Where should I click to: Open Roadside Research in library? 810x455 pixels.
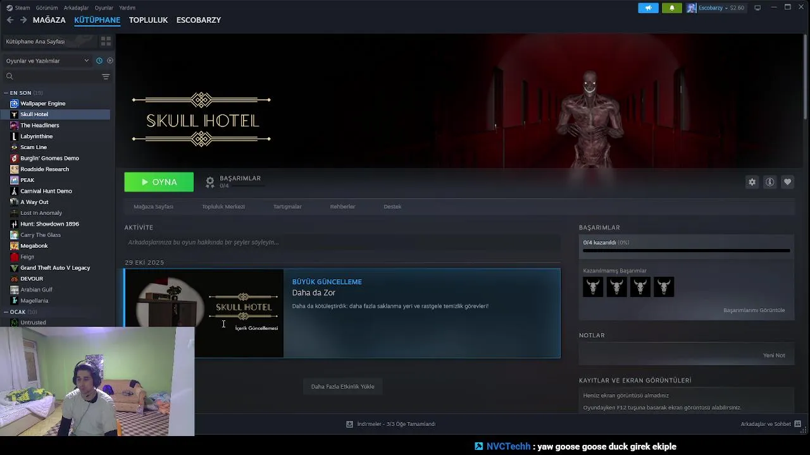(44, 169)
